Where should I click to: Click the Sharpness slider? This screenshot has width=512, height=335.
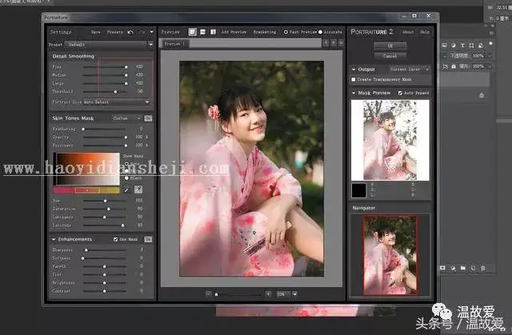105,250
